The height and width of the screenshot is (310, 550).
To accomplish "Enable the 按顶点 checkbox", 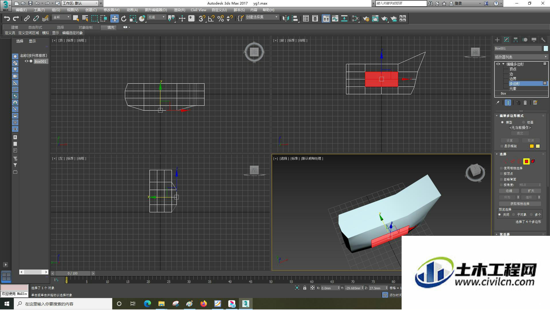I will [501, 174].
